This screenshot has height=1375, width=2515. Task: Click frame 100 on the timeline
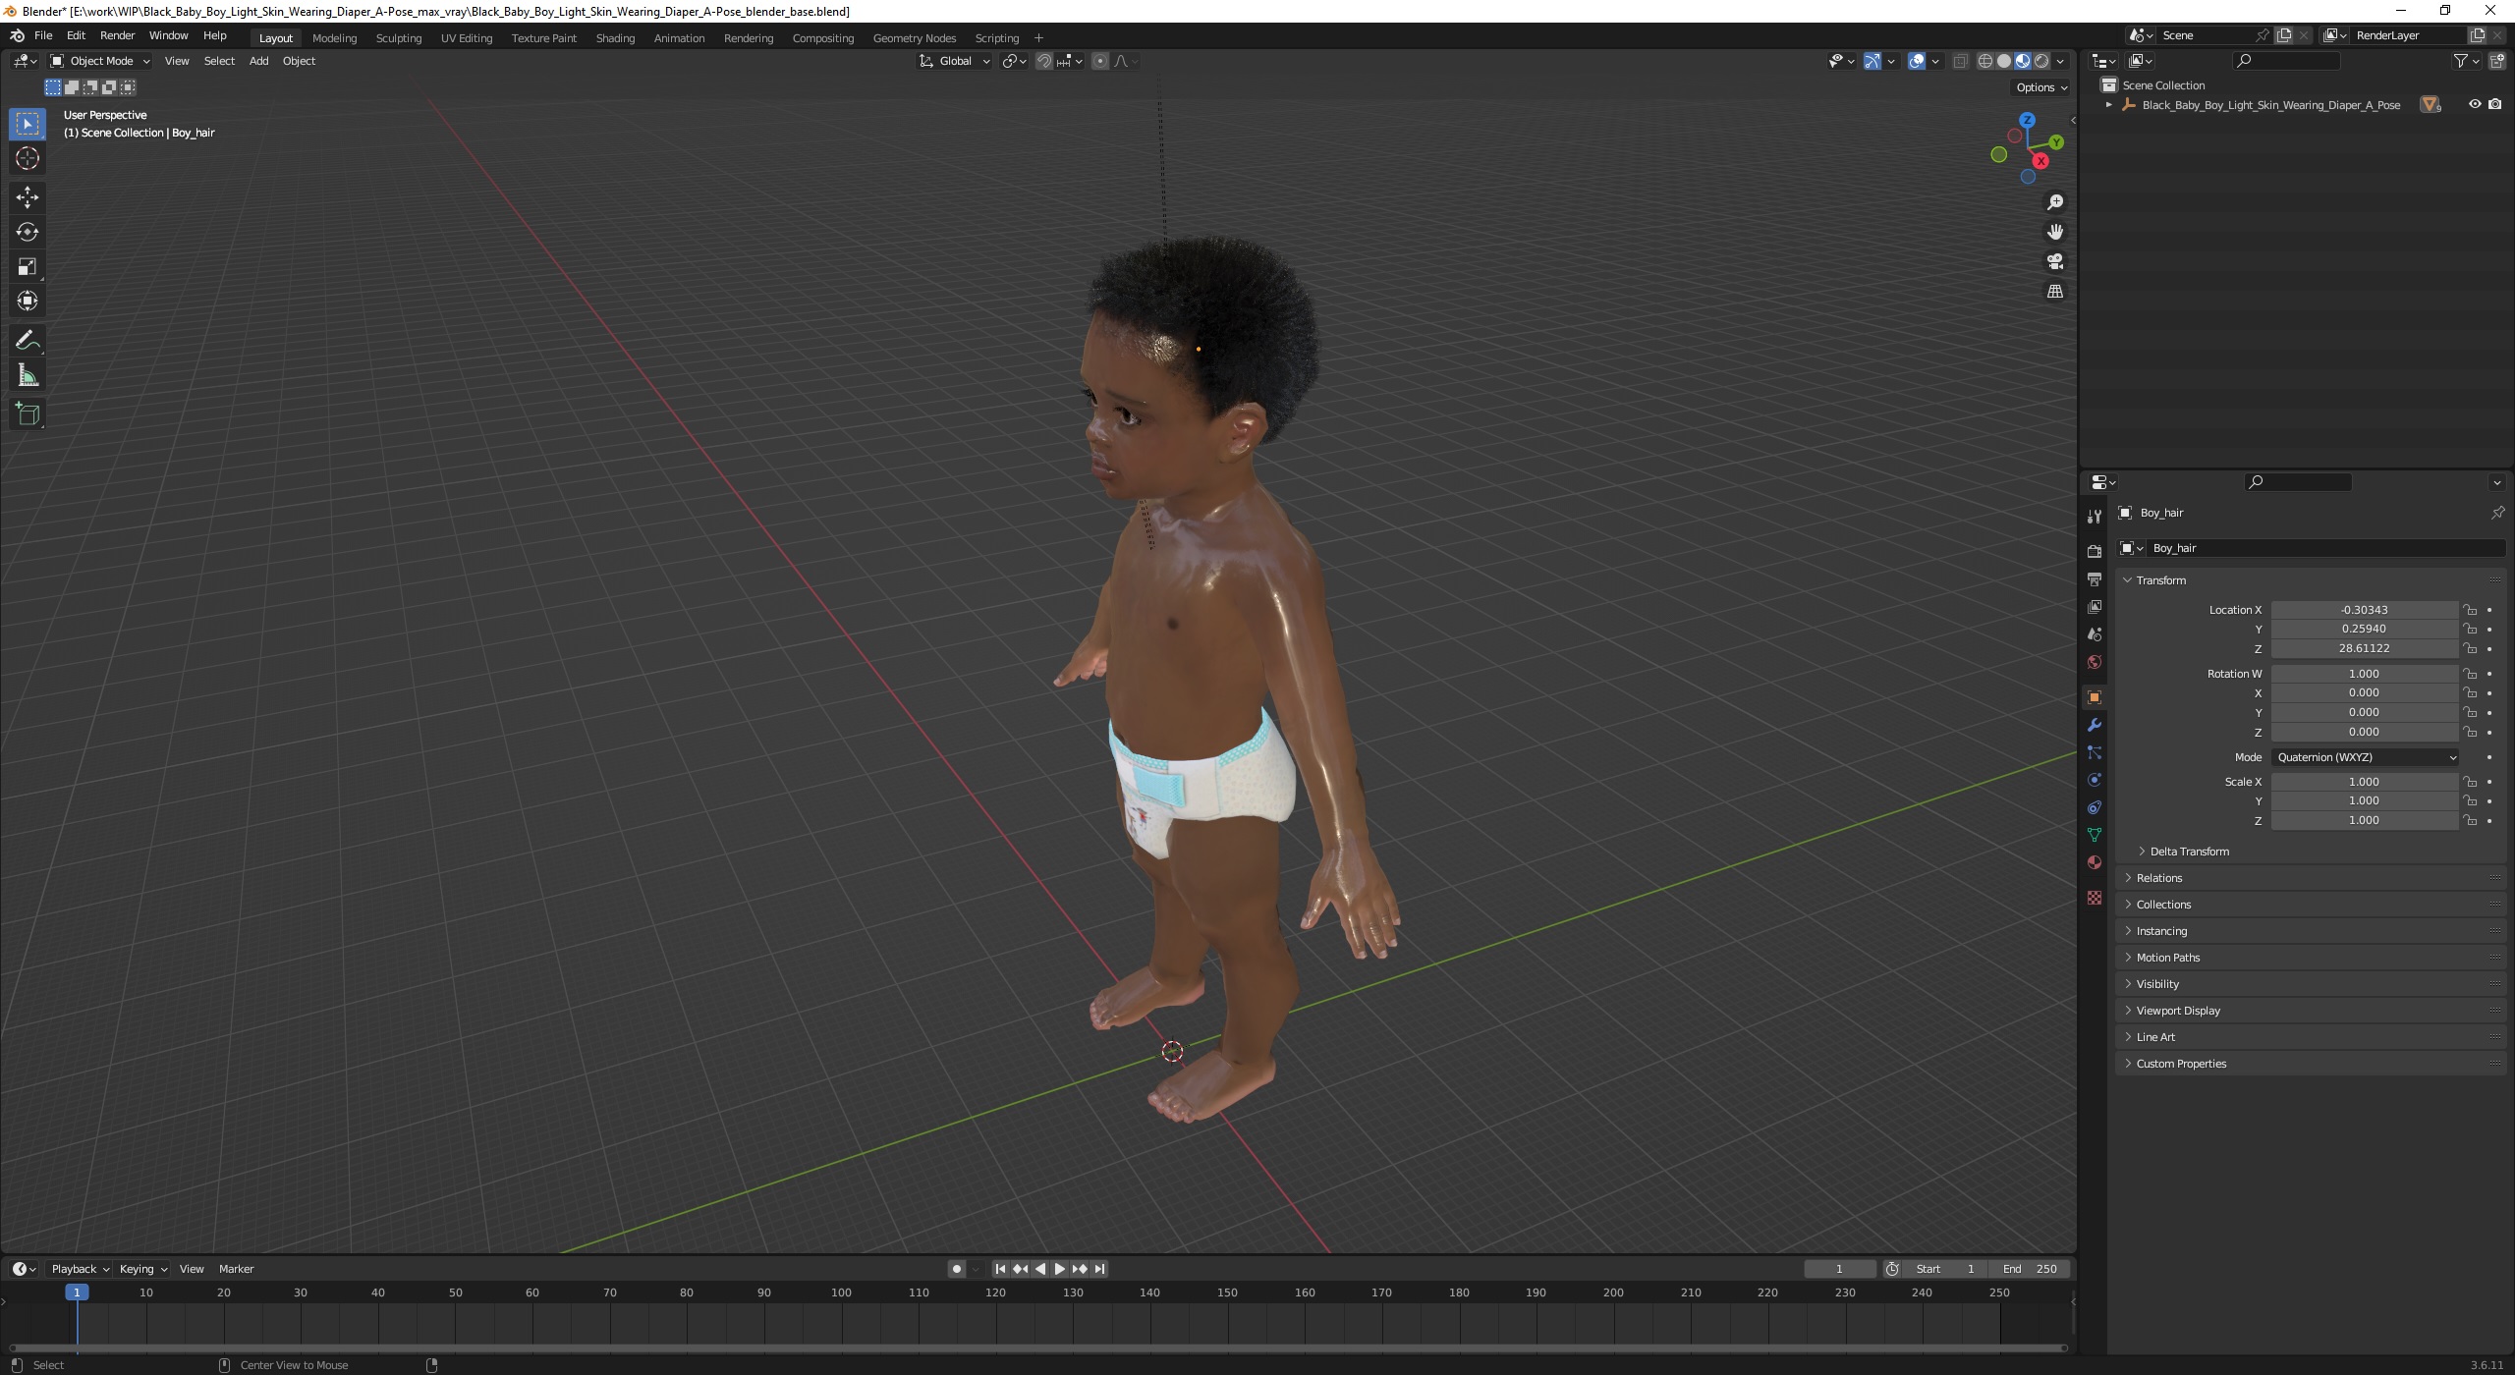[841, 1293]
